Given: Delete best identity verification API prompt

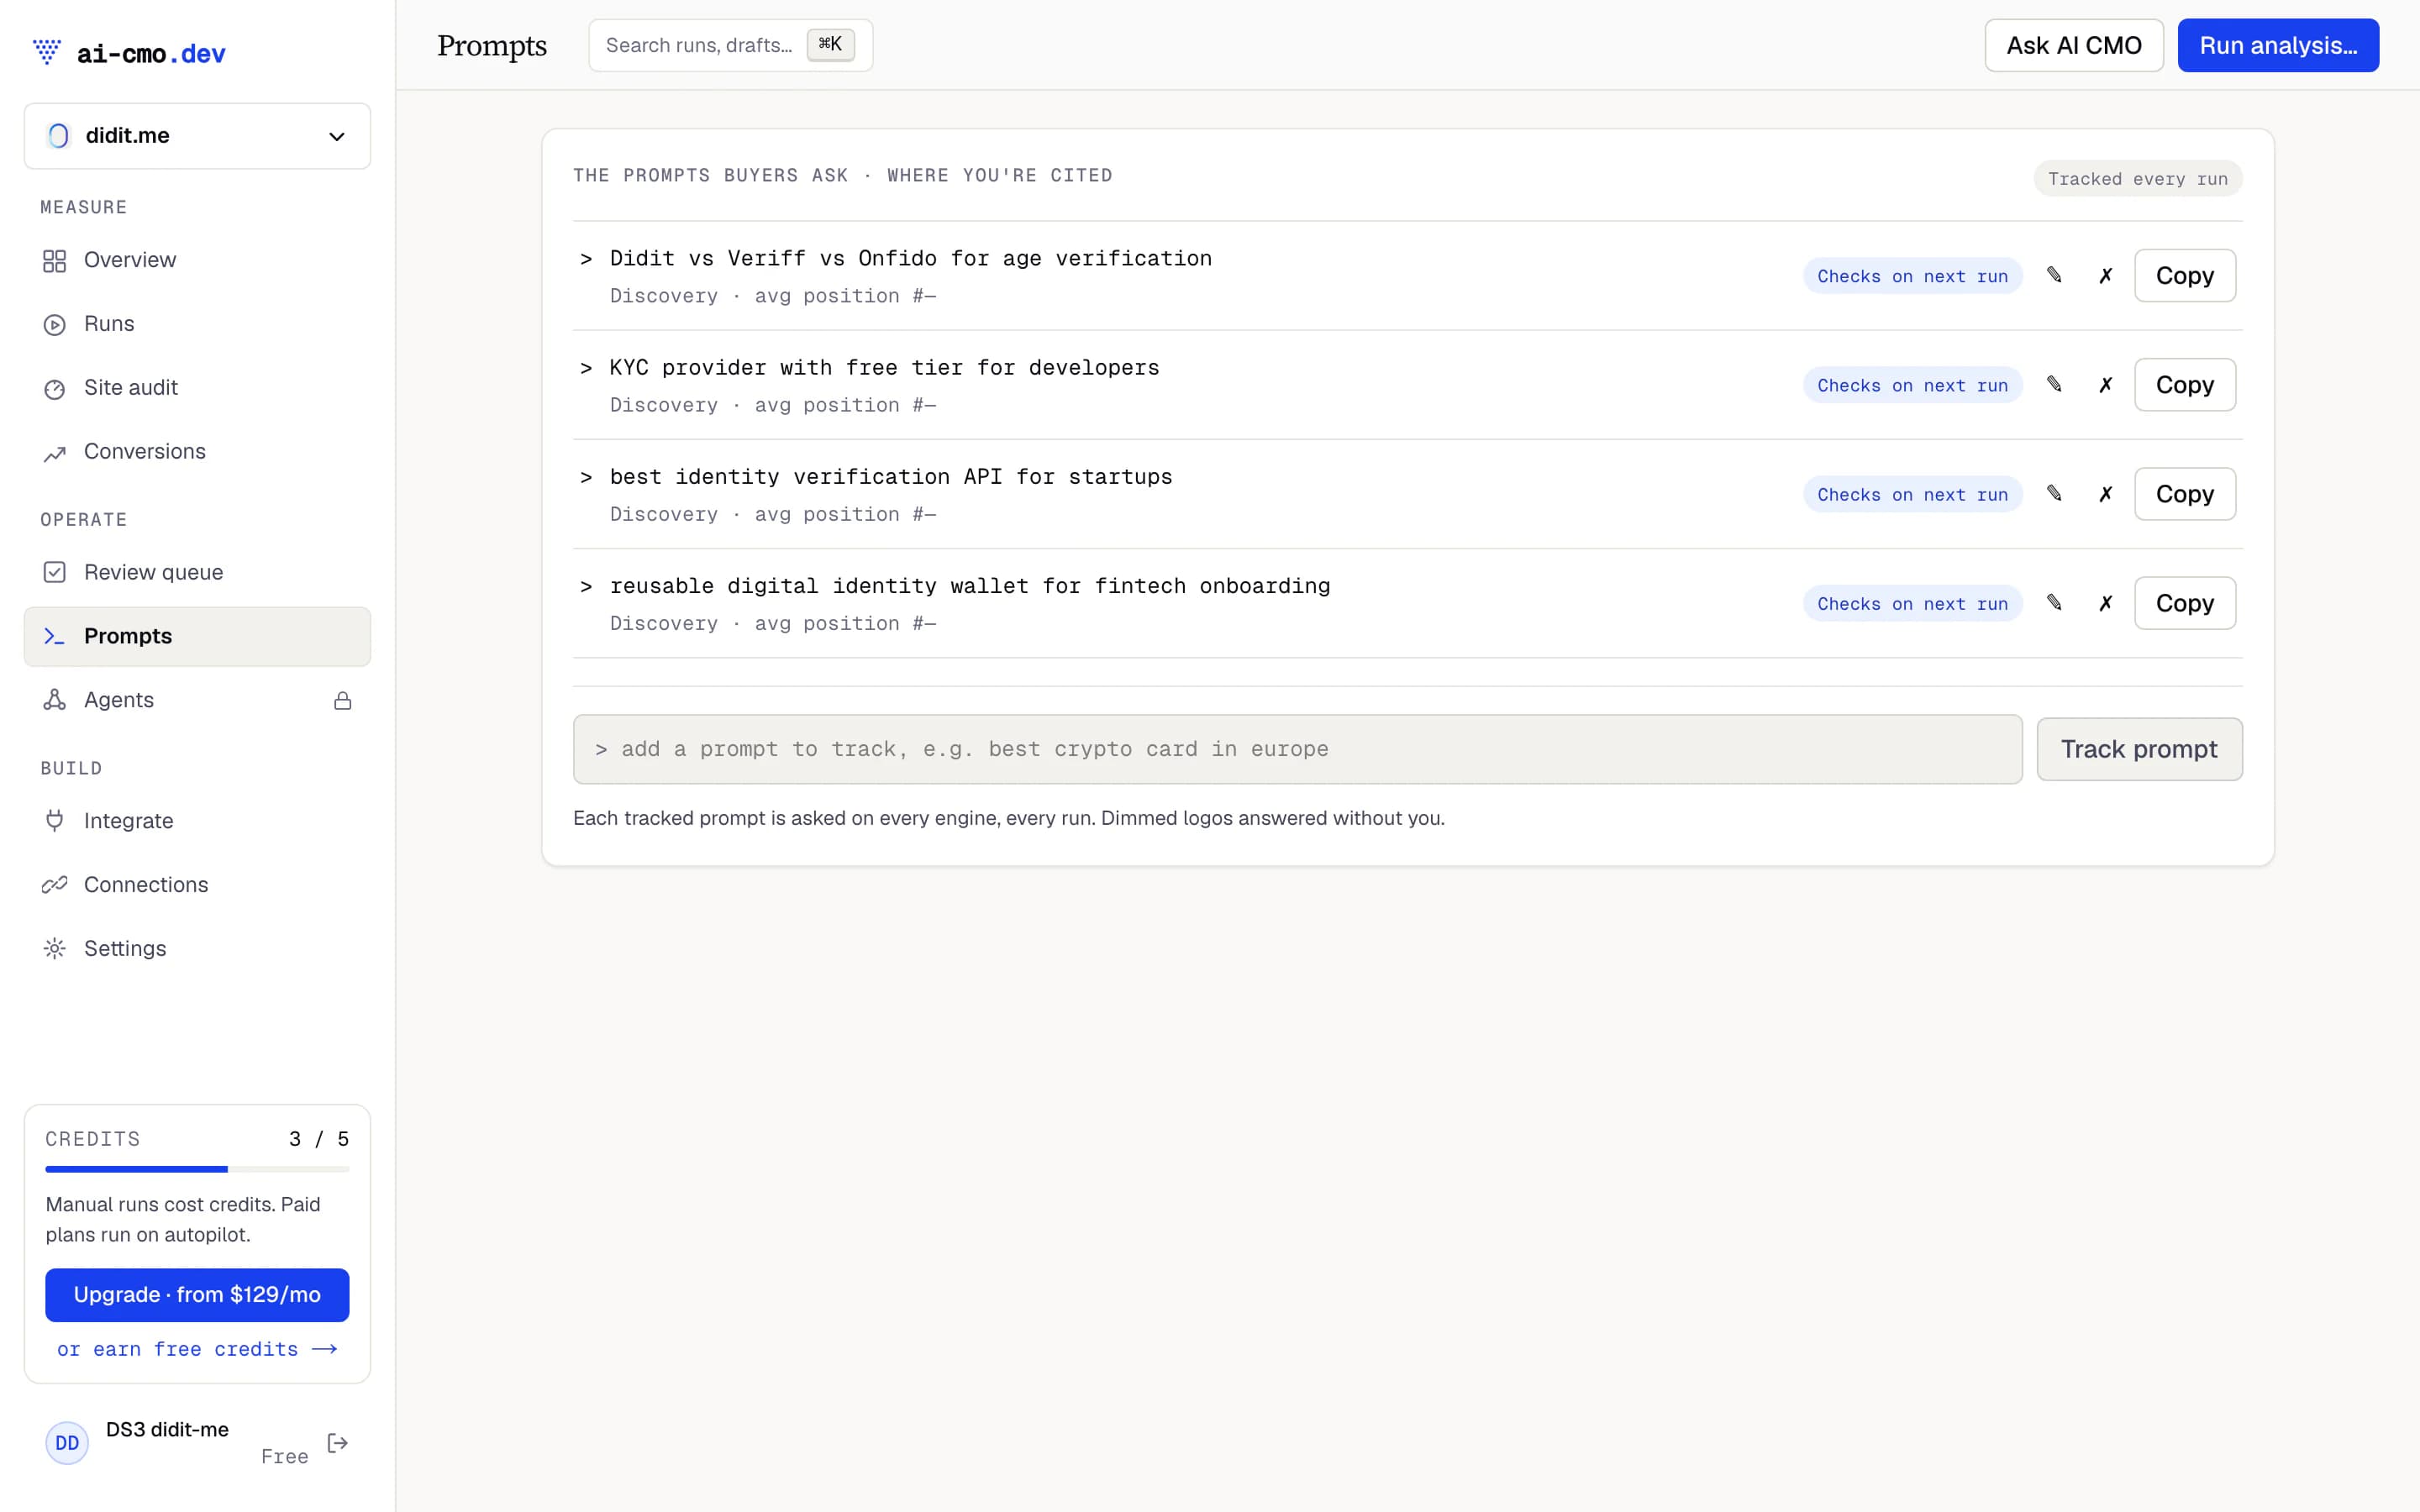Looking at the screenshot, I should coord(2105,494).
